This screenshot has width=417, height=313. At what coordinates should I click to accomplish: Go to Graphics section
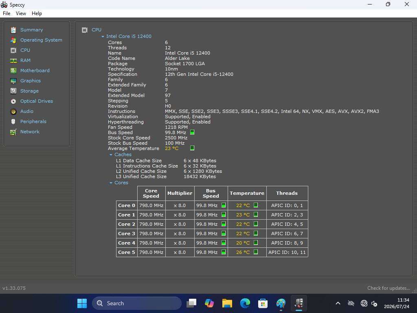(31, 81)
